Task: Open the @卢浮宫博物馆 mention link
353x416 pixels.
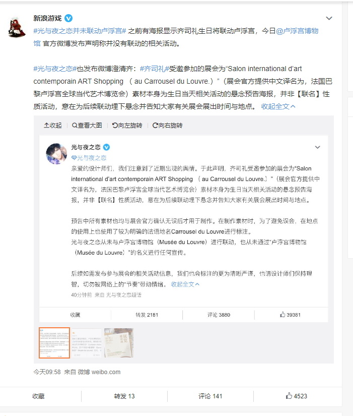Action: (176, 37)
